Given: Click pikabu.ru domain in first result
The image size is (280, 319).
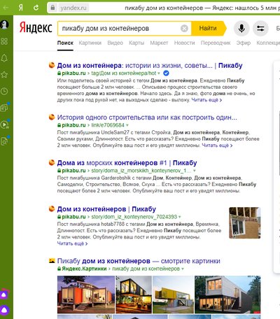Looking at the screenshot, I should pos(73,73).
